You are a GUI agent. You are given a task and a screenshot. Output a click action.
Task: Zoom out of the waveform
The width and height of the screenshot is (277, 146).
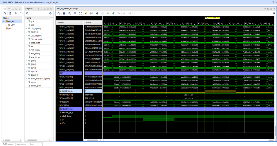pyautogui.click(x=75, y=13)
